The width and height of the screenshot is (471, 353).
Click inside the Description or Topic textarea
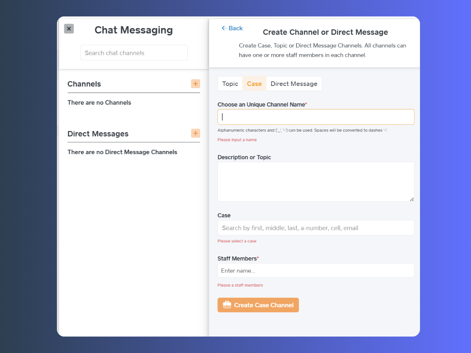click(x=316, y=182)
